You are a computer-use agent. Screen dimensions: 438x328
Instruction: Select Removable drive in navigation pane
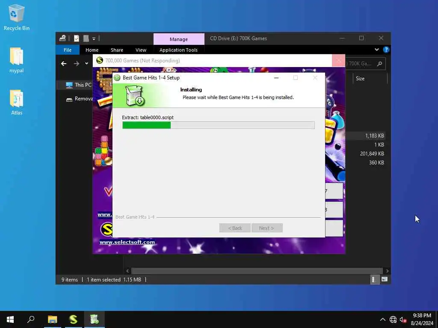coord(79,99)
